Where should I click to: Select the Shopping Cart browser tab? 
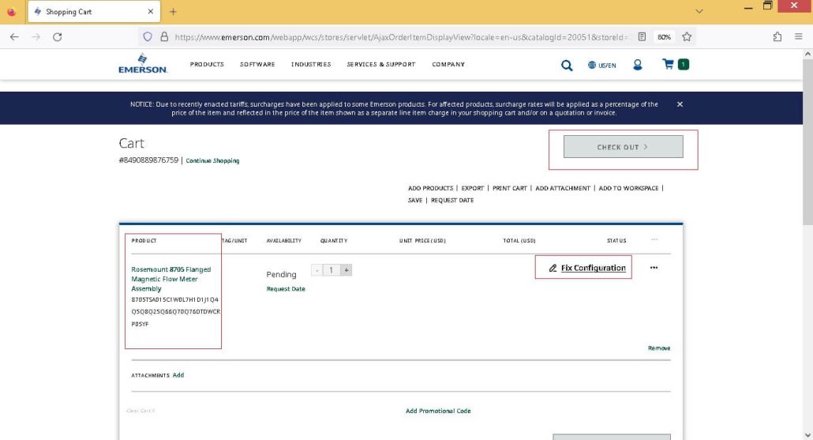click(x=94, y=11)
